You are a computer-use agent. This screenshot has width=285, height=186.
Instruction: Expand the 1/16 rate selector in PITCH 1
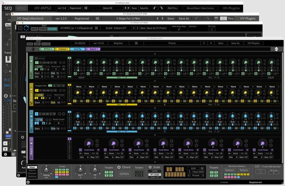pyautogui.click(x=39, y=67)
